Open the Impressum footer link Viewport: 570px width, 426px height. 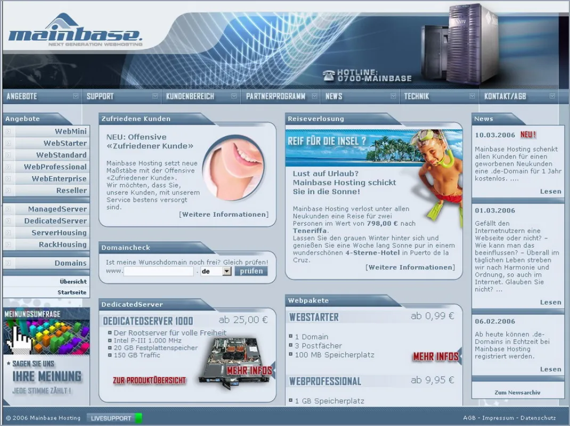(498, 418)
